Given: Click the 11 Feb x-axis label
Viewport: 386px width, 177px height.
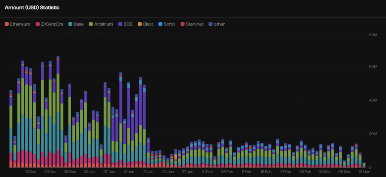Looking at the screenshot, I should tap(246, 171).
